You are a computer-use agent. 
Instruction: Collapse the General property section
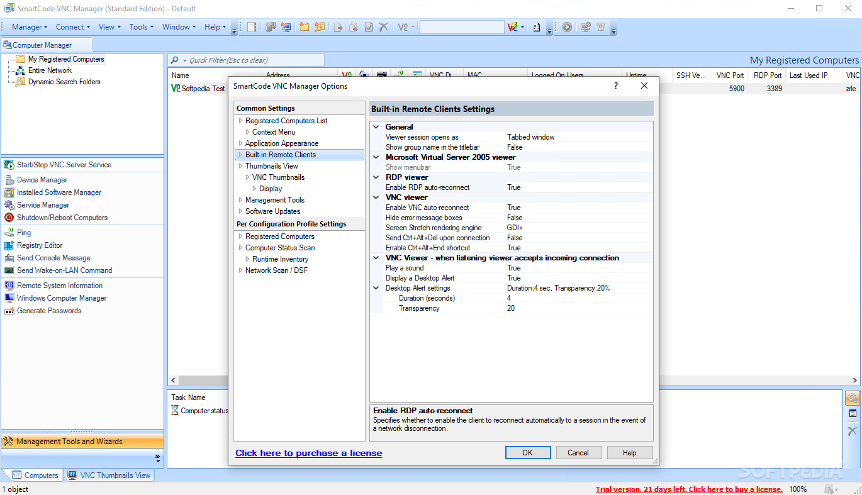point(376,127)
